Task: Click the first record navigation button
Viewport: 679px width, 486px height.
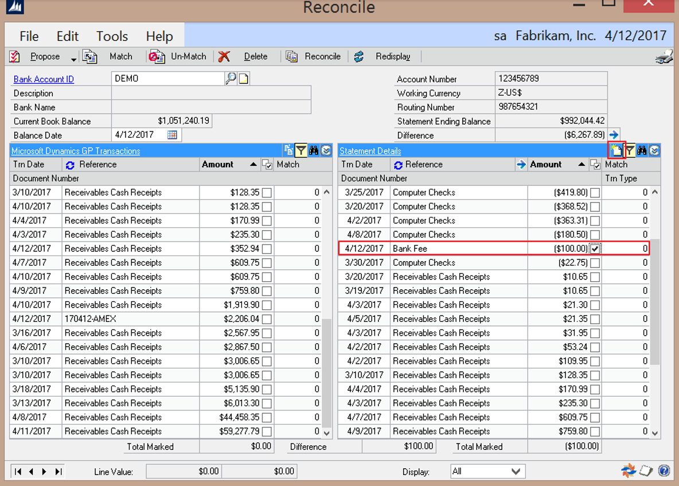Action: tap(18, 471)
